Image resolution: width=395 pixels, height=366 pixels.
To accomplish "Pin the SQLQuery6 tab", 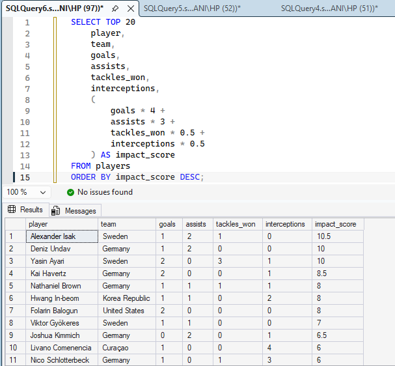I will click(x=115, y=8).
